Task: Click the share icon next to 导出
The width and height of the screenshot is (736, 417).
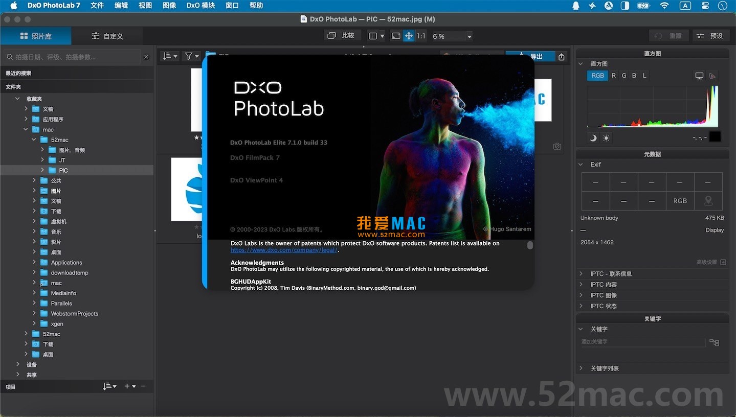Action: coord(562,57)
